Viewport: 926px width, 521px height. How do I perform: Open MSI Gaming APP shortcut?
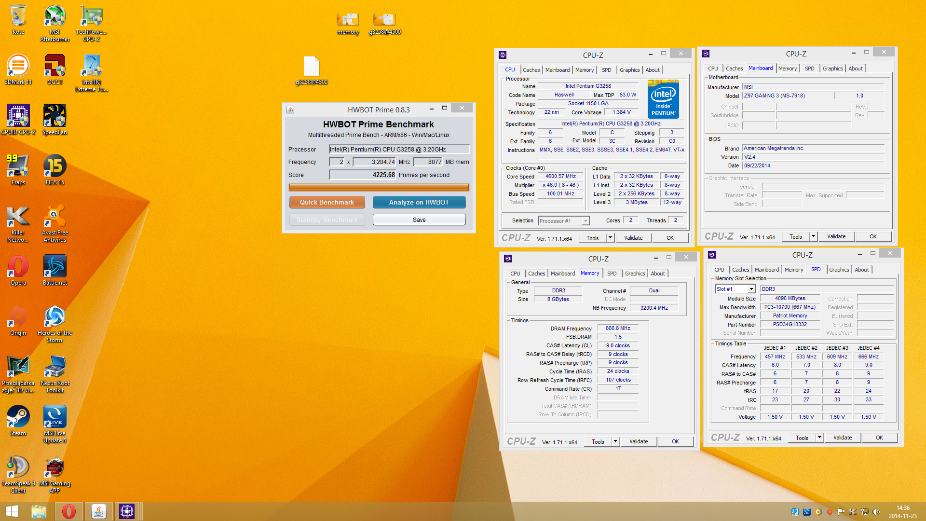(54, 475)
